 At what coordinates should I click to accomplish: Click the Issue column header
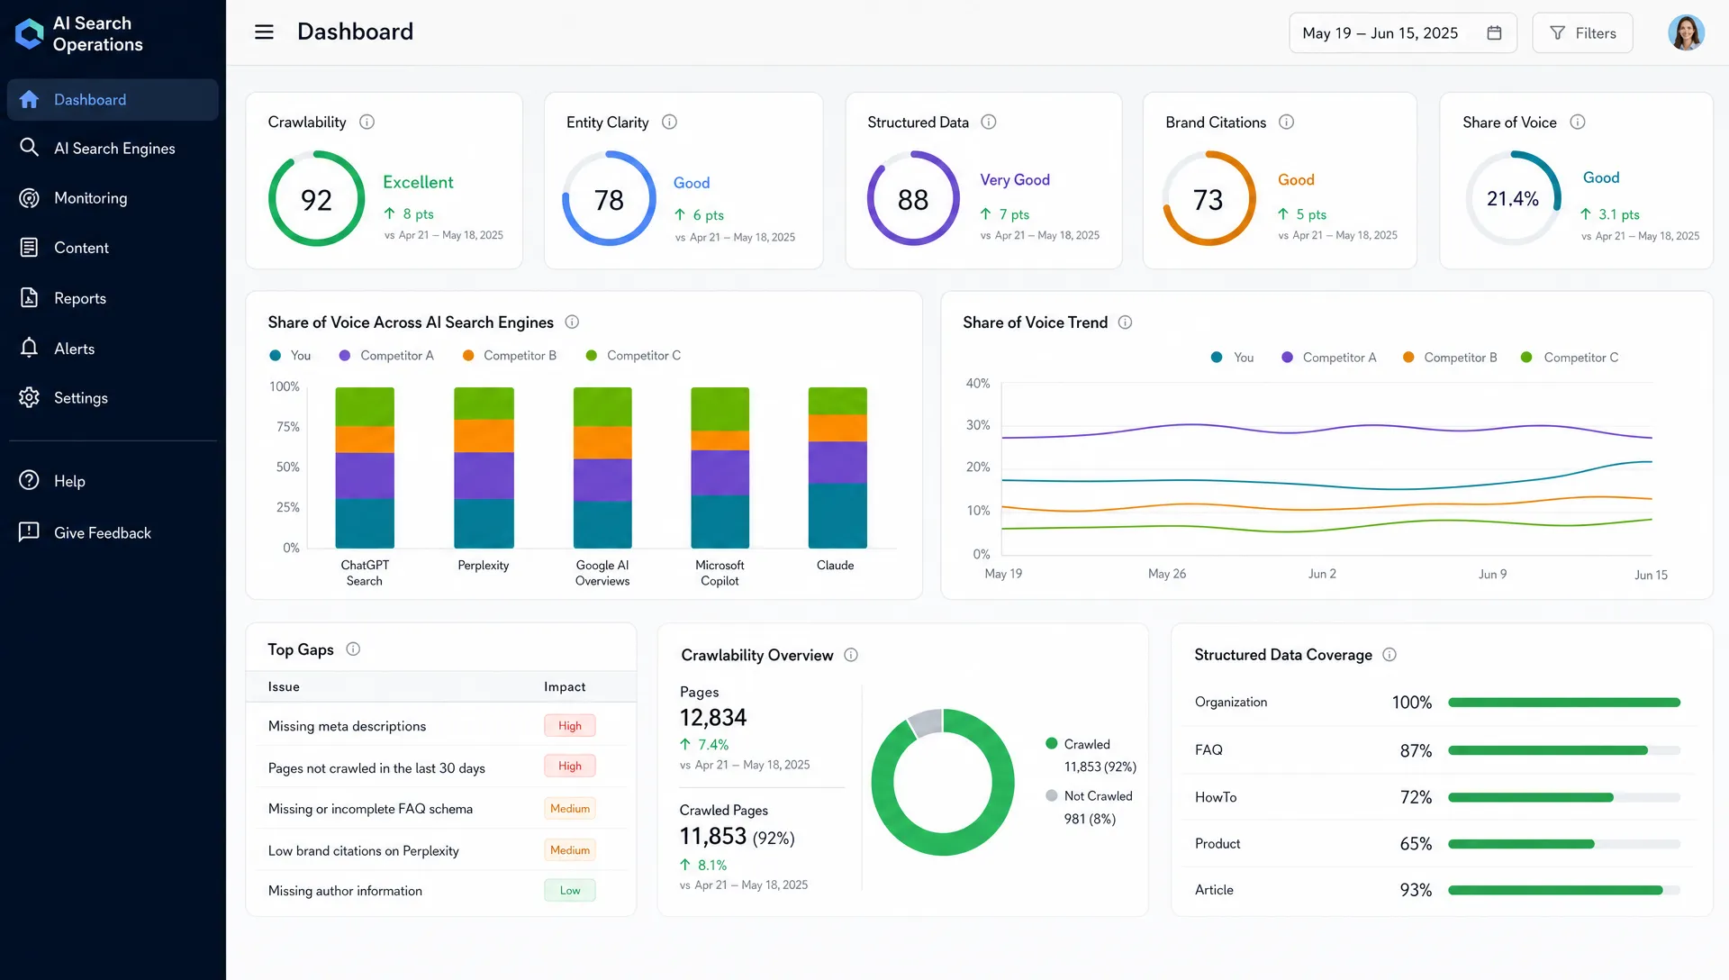point(284,686)
